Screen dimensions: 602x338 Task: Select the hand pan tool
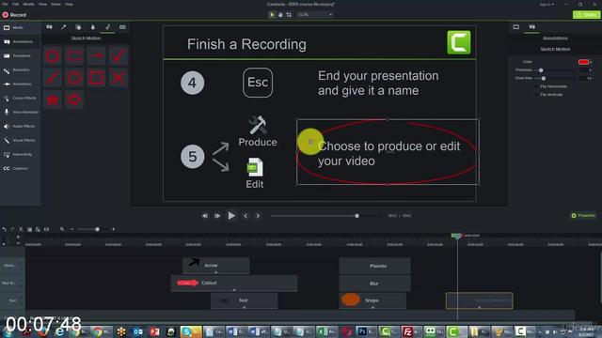click(280, 15)
